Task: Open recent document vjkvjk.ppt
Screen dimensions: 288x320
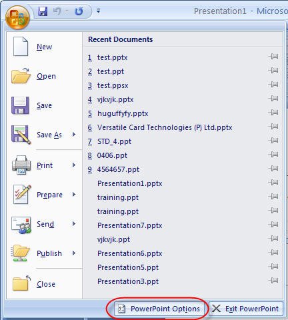Action: (x=113, y=239)
